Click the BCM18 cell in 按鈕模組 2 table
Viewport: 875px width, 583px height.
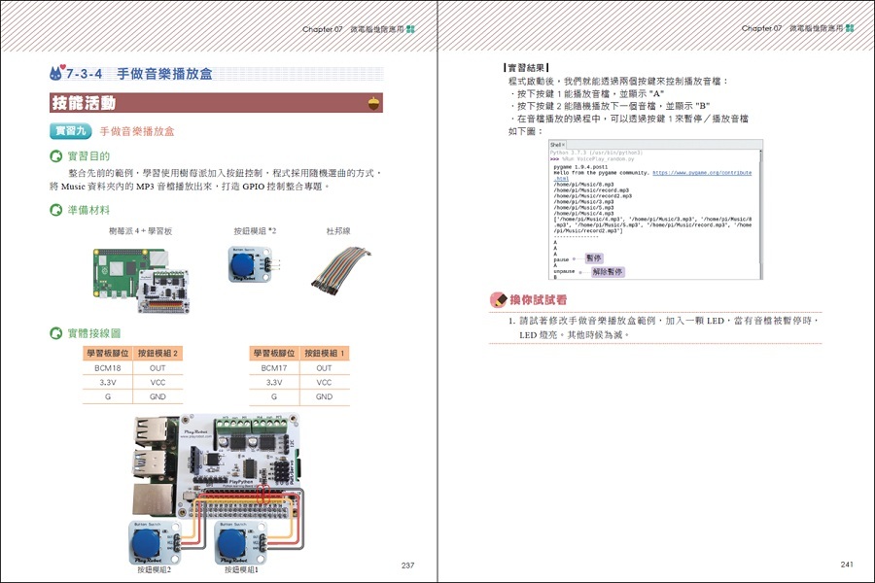[108, 368]
